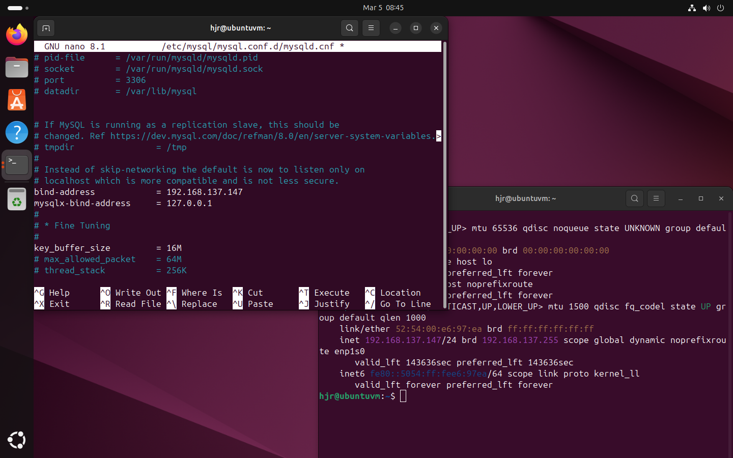Toggle the wired network icon in the top bar
733x458 pixels.
[692, 8]
